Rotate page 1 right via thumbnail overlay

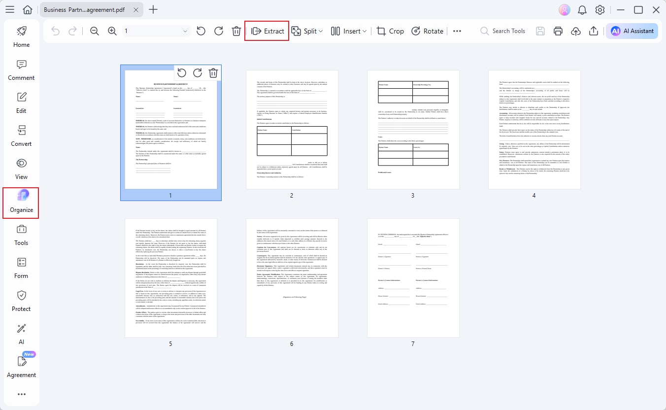[x=198, y=73]
